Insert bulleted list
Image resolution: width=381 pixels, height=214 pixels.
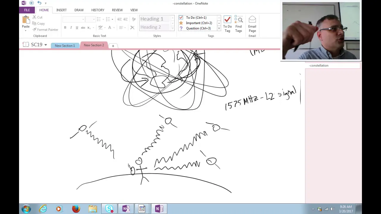click(99, 19)
